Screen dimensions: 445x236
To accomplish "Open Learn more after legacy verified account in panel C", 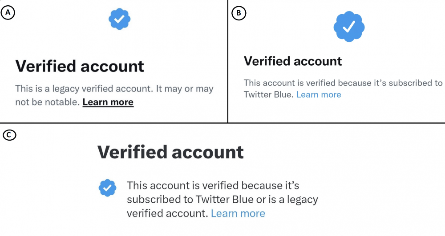I will pos(238,213).
